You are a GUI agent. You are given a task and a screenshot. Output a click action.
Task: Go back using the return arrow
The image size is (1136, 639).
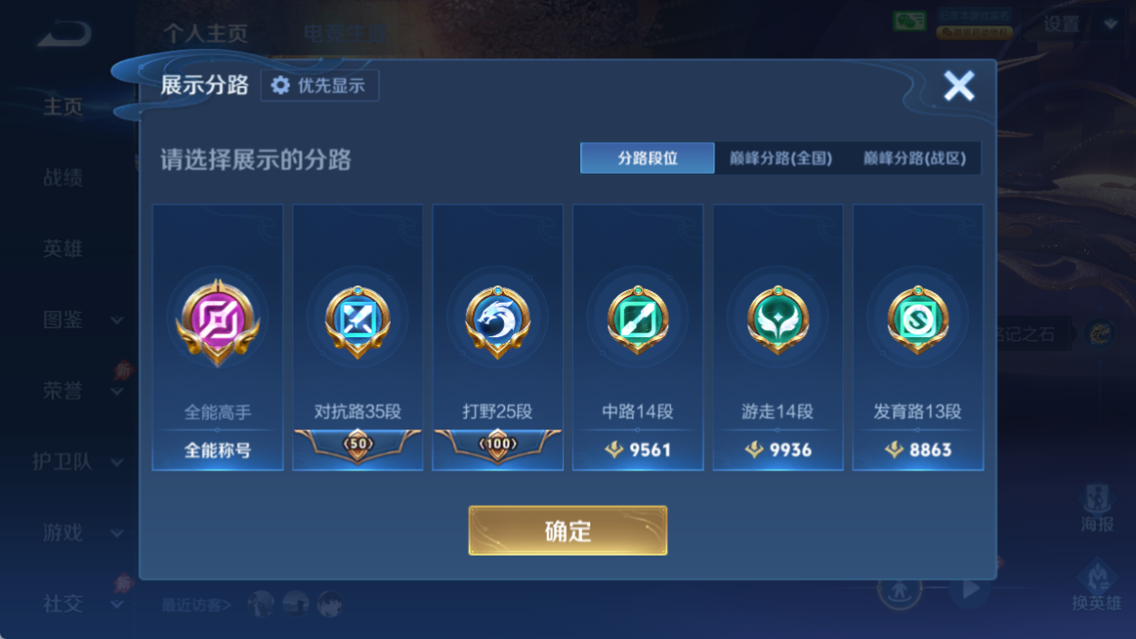64,35
